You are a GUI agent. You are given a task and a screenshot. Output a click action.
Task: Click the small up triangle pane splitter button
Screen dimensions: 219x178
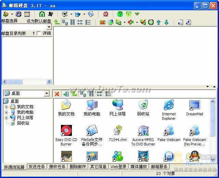pos(215,87)
